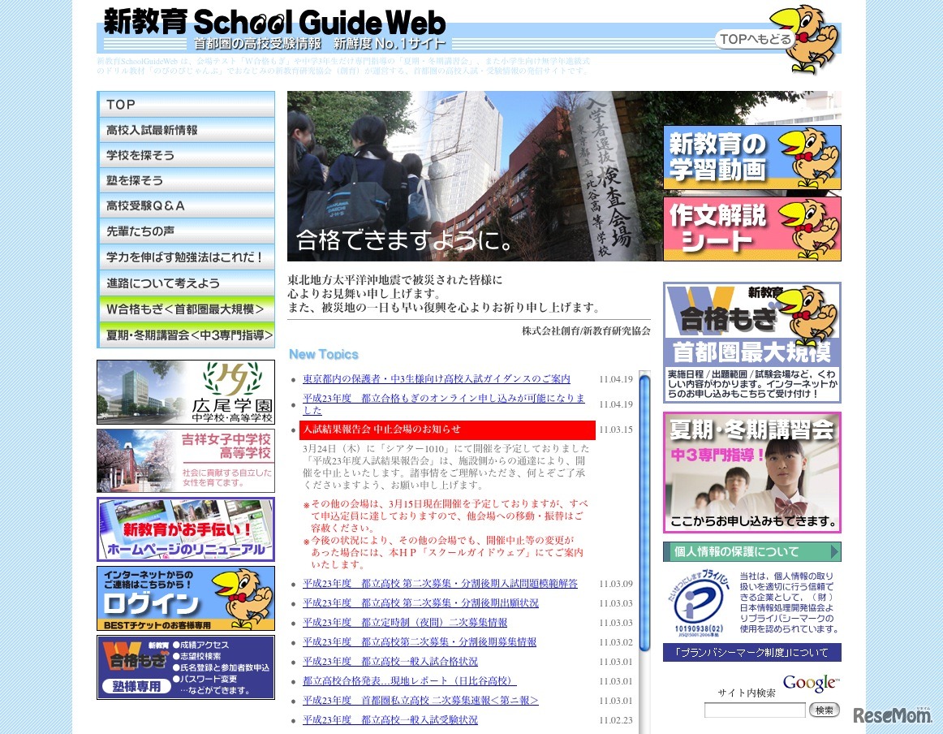Screen dimensions: 943x734
Task: Select TOP in the left navigation menu
Action: click(x=187, y=105)
